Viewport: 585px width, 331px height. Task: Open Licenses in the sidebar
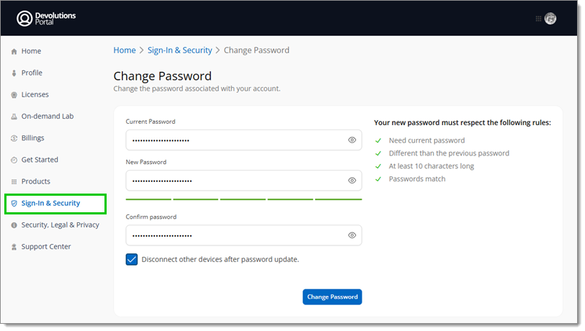(35, 94)
